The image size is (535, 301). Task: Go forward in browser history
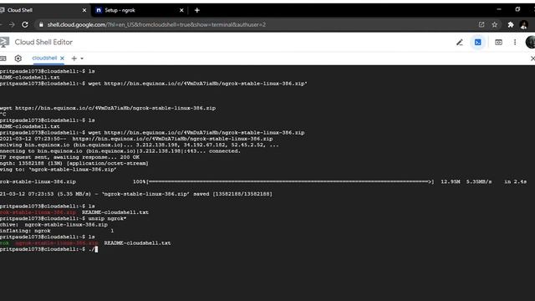(x=12, y=24)
